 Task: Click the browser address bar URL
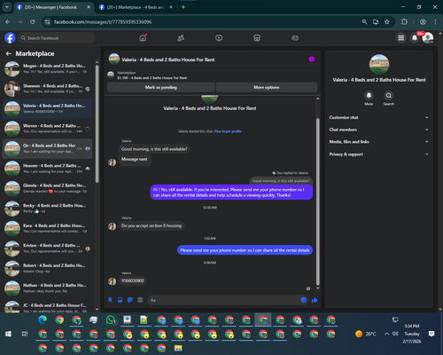point(103,22)
